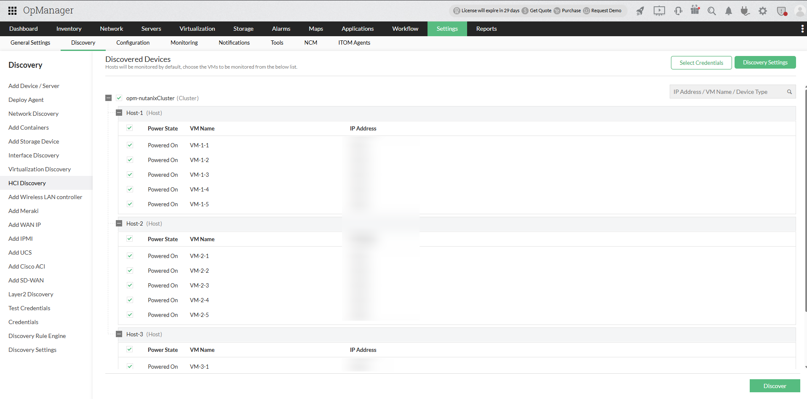Open Add Cisco ACI in sidebar
Image resolution: width=807 pixels, height=399 pixels.
(27, 266)
